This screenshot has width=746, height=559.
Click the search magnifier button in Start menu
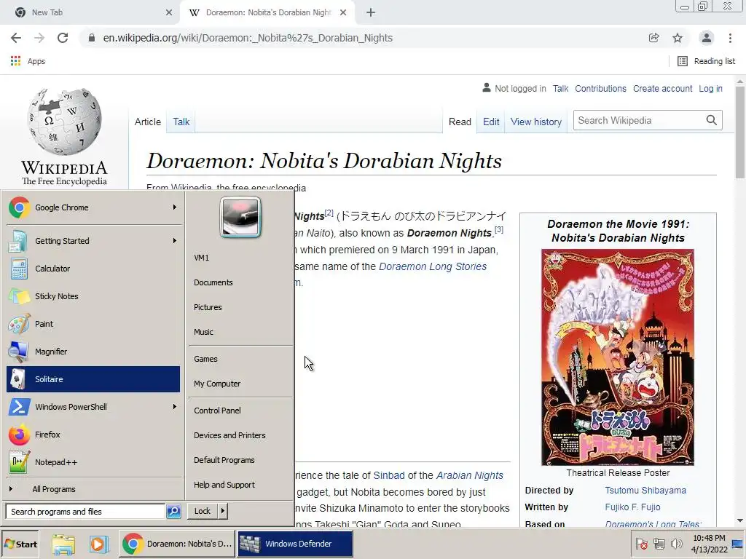click(173, 512)
